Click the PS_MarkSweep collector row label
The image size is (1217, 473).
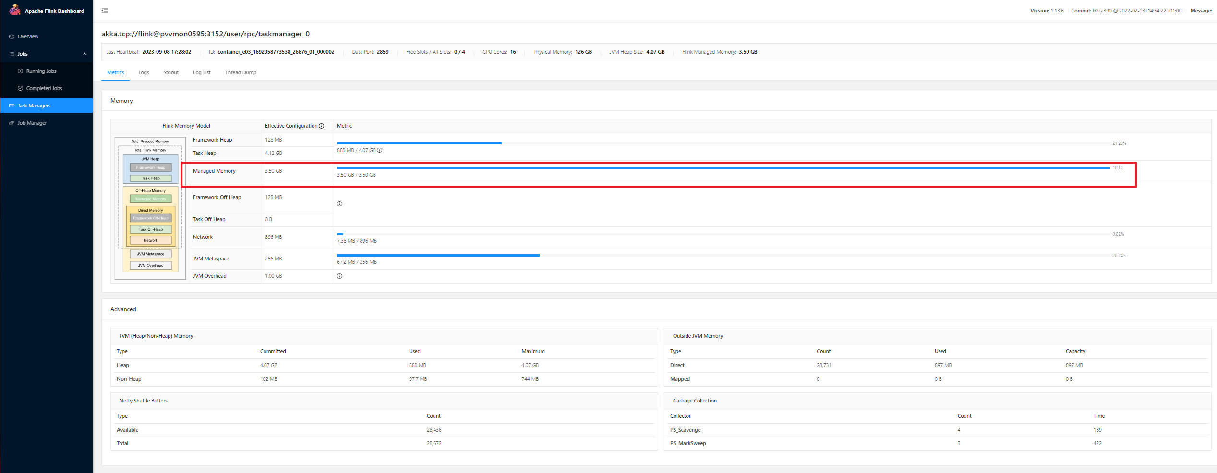688,444
